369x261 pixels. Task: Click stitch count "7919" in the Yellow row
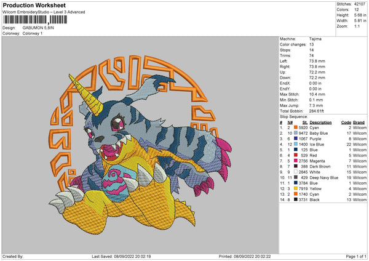point(303,189)
